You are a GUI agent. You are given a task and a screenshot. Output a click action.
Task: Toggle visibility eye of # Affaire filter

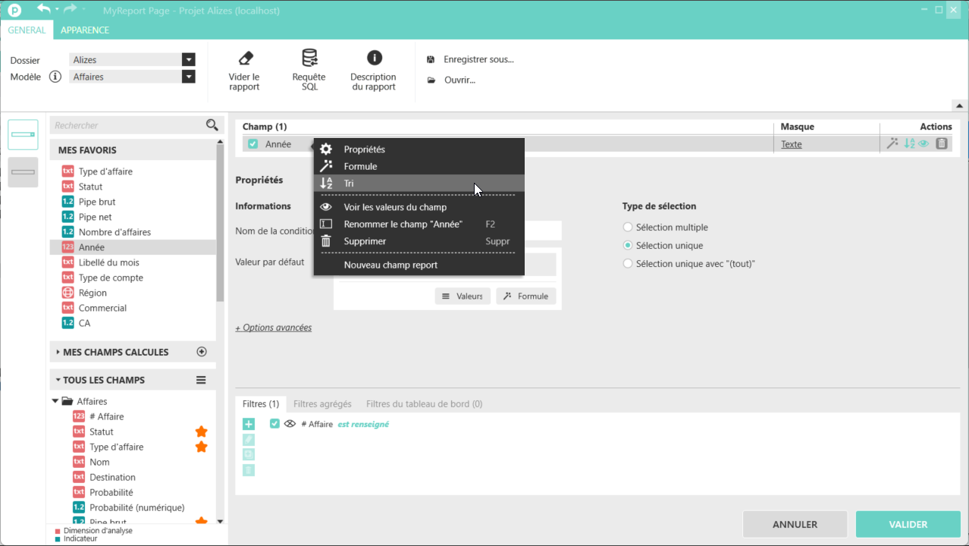click(290, 424)
